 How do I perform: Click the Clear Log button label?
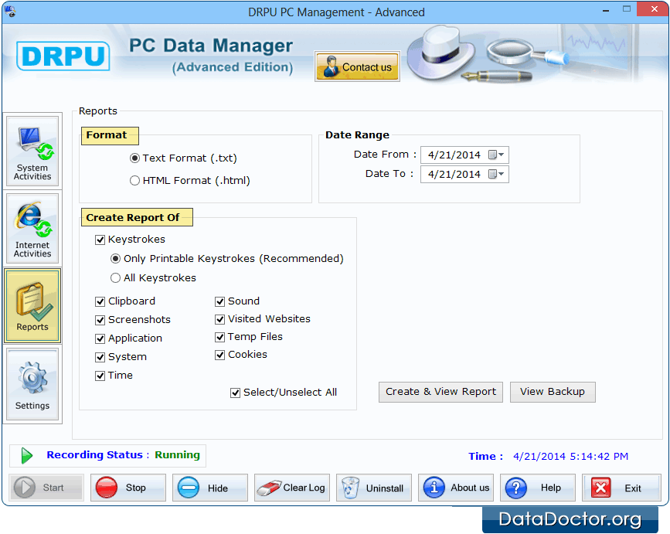click(304, 488)
